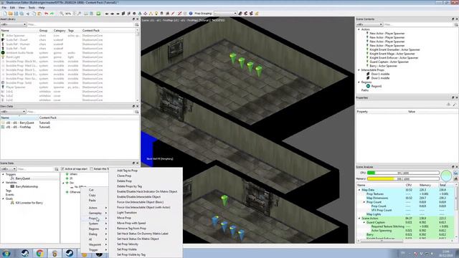Screen dimensions: 459x258
Task: Choose Move Prop from the submenu
Action: pos(124,218)
